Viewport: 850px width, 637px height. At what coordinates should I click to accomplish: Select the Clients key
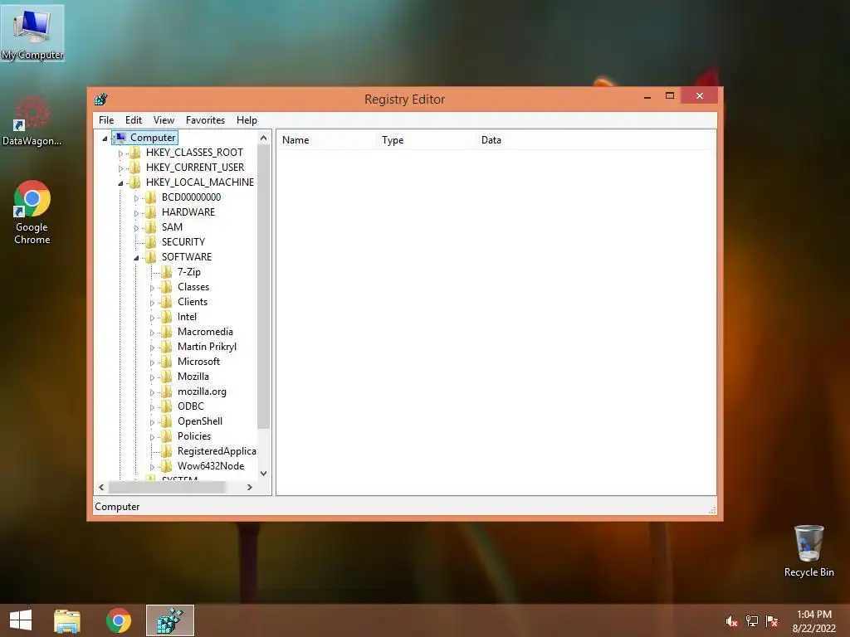(x=193, y=302)
